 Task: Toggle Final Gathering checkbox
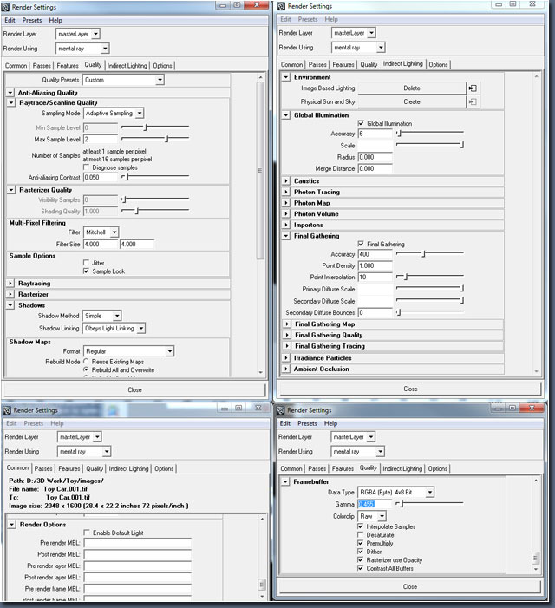coord(361,244)
